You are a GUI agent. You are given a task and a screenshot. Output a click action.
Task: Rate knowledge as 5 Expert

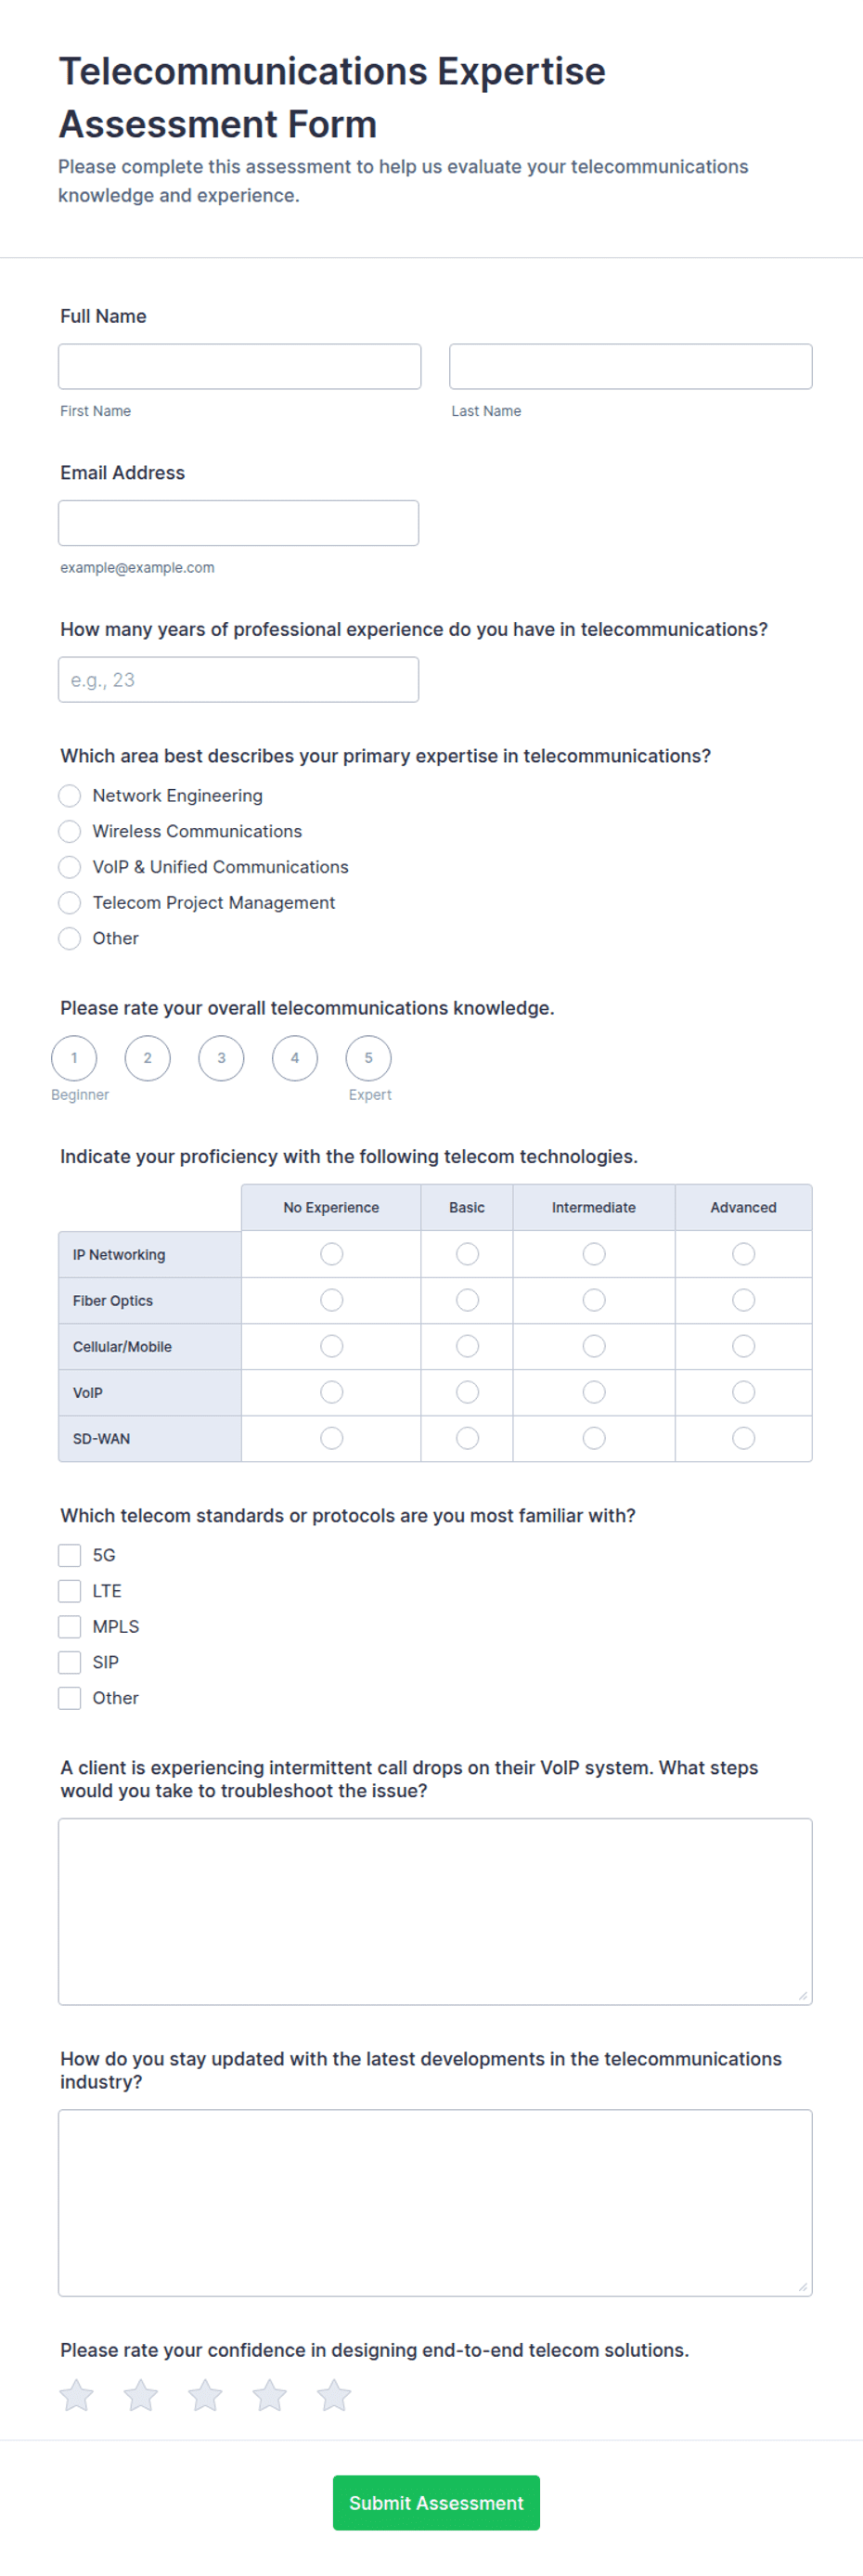(x=368, y=1058)
